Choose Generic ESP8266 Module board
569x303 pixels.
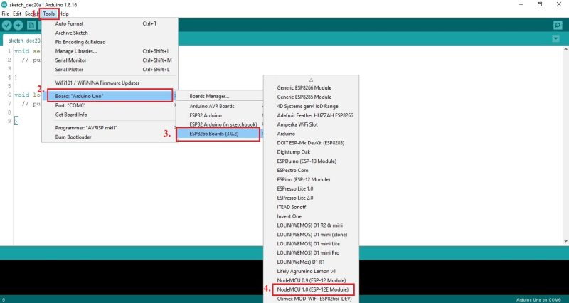coord(304,87)
